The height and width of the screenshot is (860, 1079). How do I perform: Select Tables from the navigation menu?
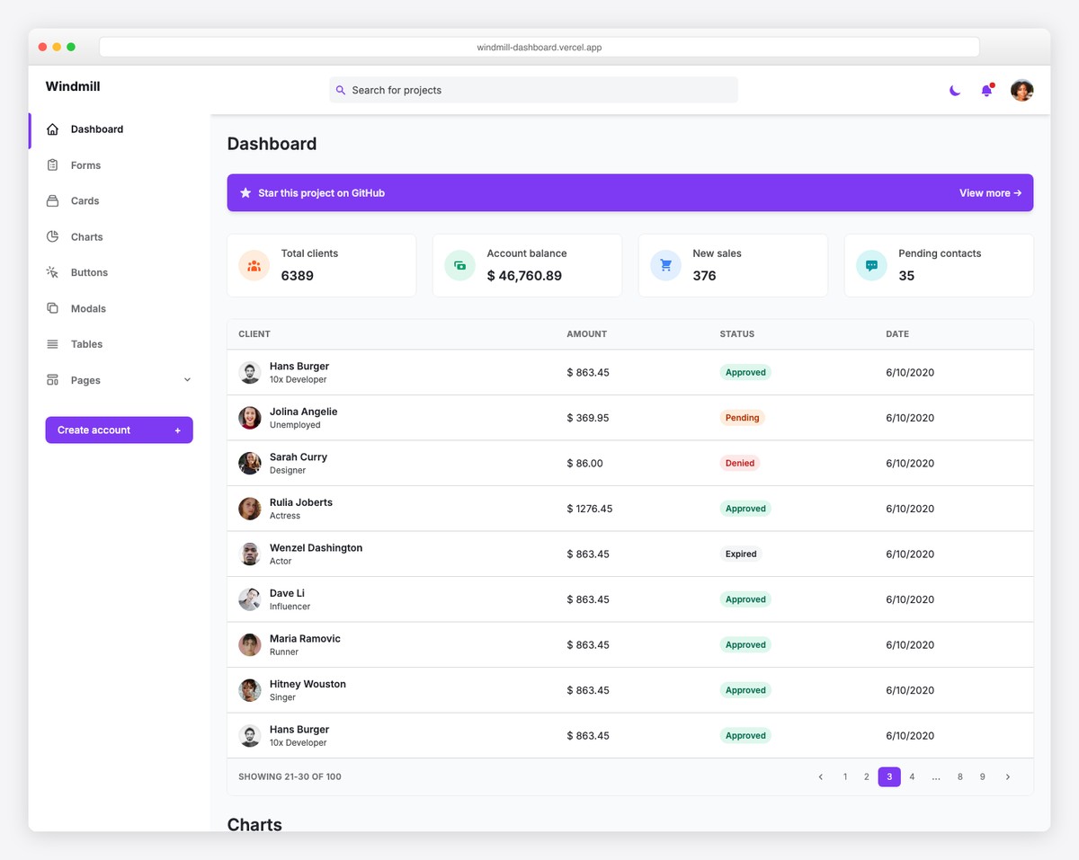(86, 344)
